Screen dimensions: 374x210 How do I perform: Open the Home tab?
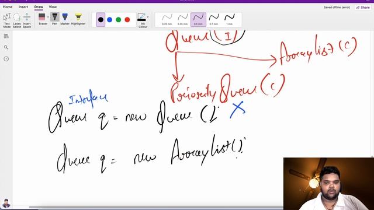tap(8, 7)
